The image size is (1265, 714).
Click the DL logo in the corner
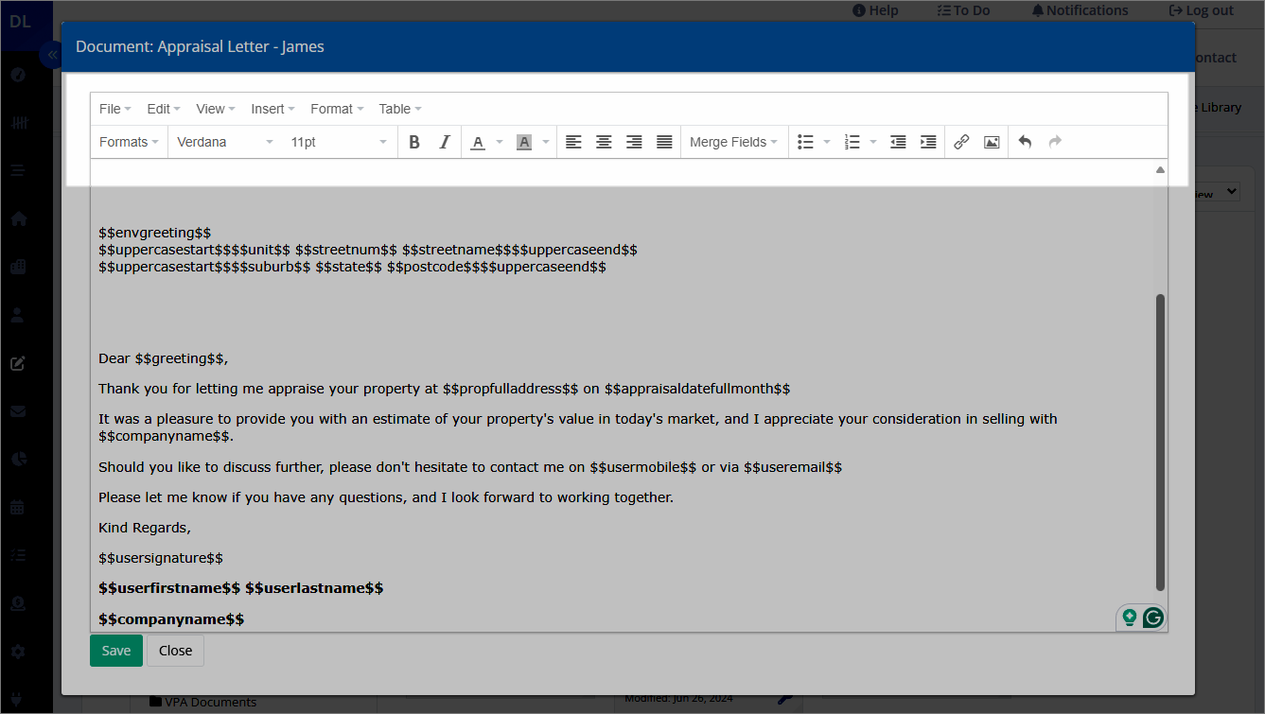pyautogui.click(x=20, y=21)
